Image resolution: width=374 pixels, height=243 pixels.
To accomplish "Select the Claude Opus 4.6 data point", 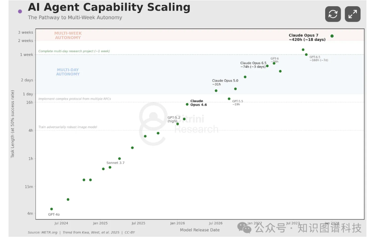I will 187,104.
